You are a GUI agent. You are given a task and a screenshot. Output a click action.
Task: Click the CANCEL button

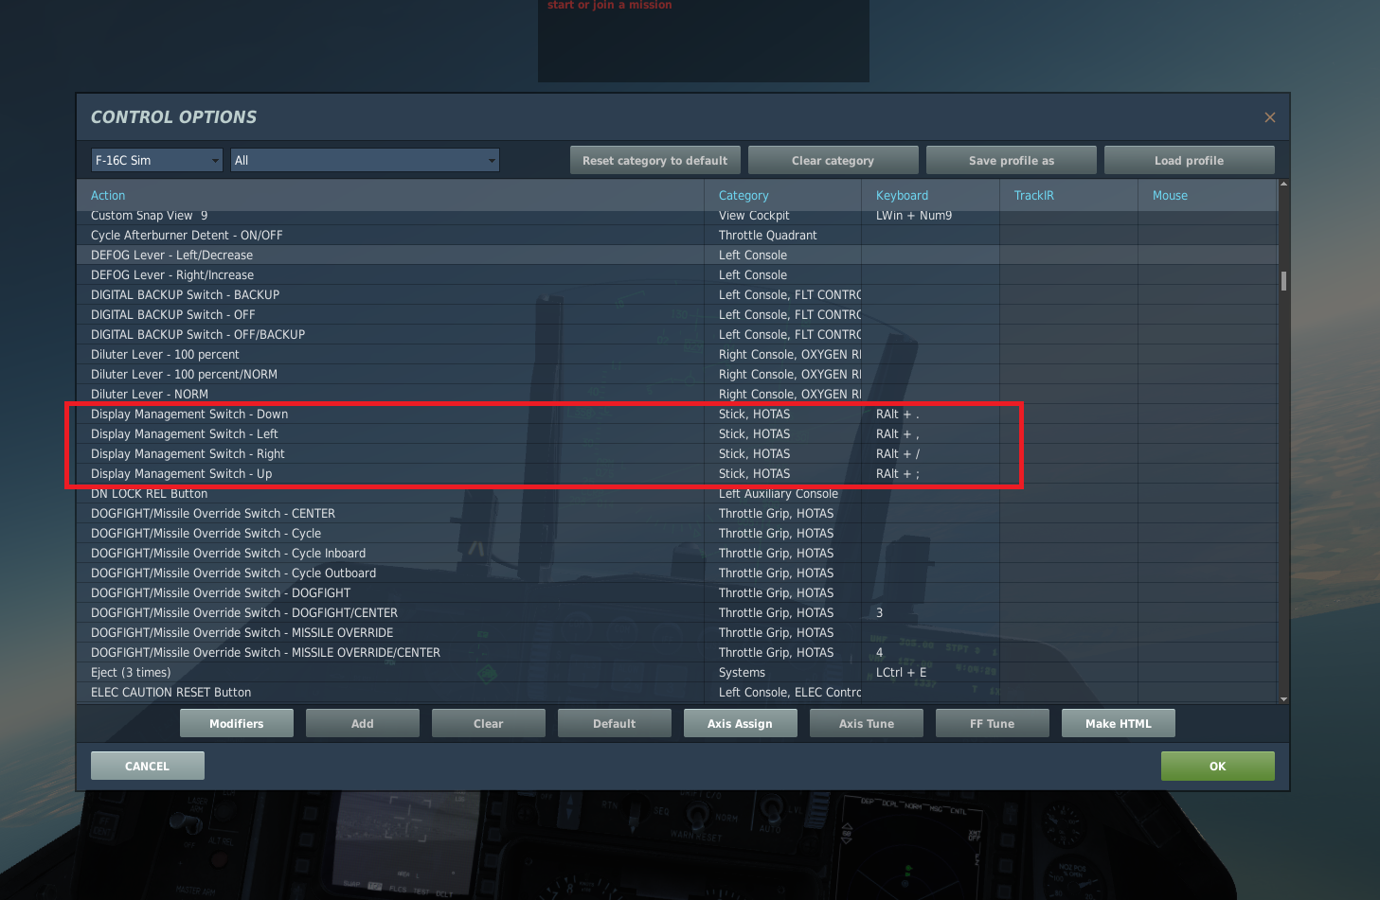point(148,766)
